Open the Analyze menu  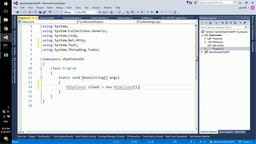pyautogui.click(x=96, y=8)
